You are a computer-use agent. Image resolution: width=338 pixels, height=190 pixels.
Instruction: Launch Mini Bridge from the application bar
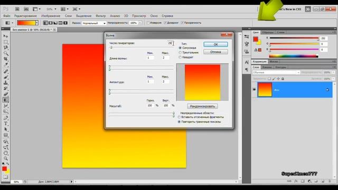coord(26,9)
